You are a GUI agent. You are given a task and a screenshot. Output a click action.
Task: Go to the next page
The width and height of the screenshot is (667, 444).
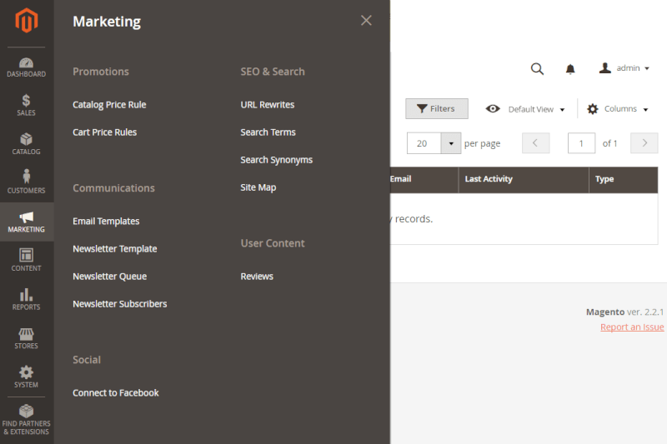[644, 143]
